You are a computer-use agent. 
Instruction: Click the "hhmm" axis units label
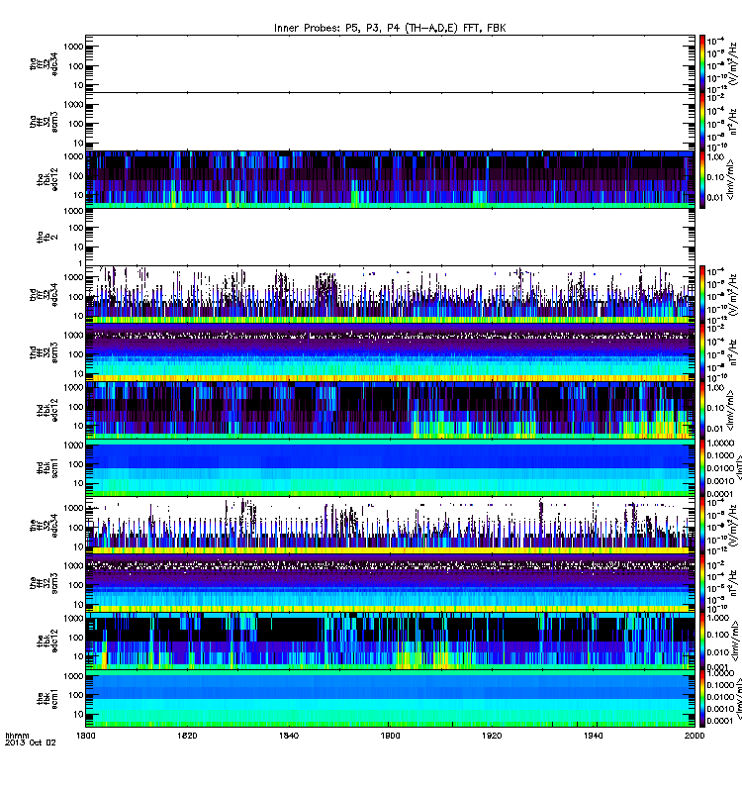click(17, 736)
